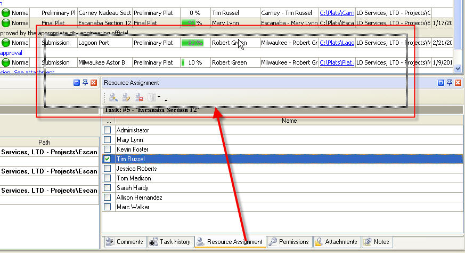Click the edit resource icon in toolbar
This screenshot has height=253, width=465.
click(x=126, y=97)
